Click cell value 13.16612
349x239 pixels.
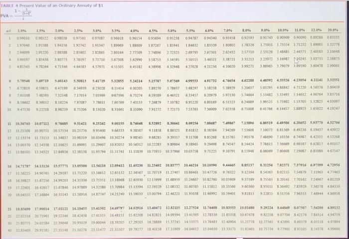[x=98, y=173]
